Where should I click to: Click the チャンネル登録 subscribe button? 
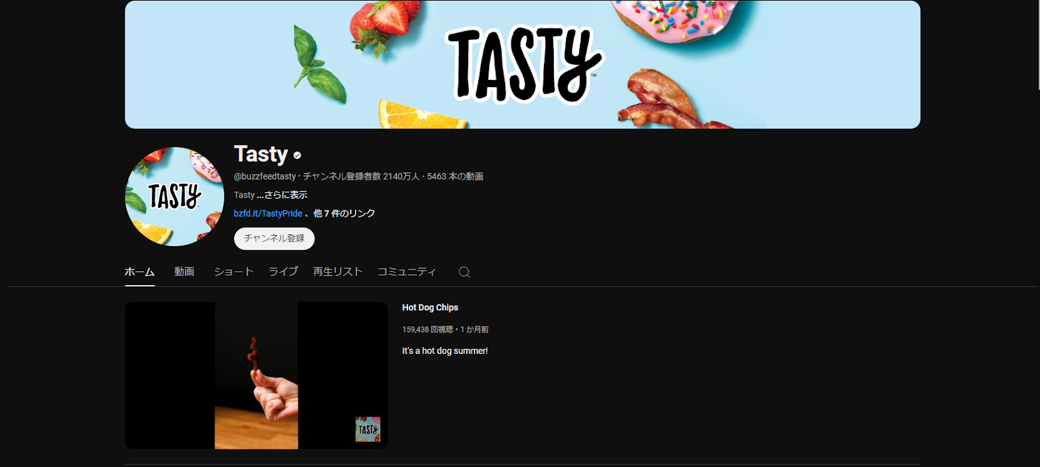coord(274,238)
